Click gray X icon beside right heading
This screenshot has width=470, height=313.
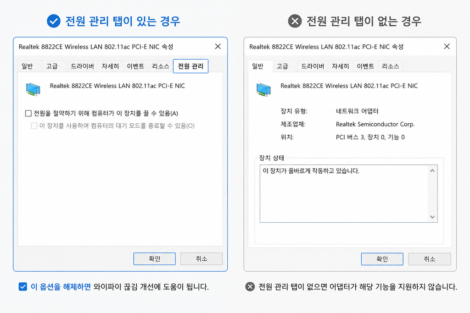pyautogui.click(x=295, y=21)
